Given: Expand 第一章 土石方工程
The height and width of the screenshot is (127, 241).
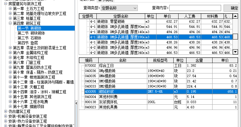Looking at the screenshot, I should [10, 9].
